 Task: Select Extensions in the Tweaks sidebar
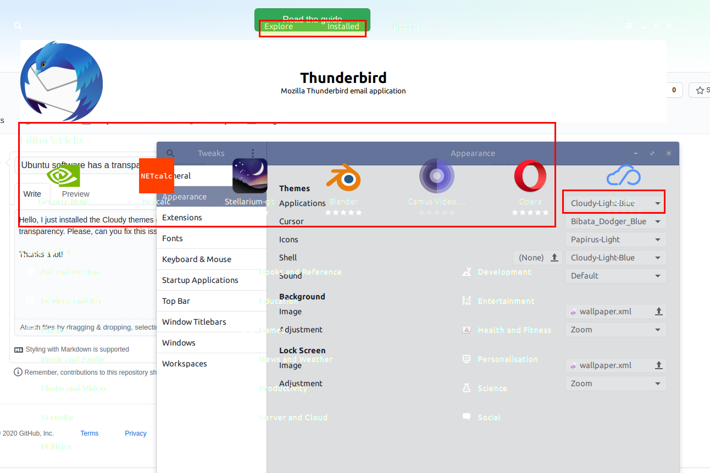pyautogui.click(x=212, y=218)
